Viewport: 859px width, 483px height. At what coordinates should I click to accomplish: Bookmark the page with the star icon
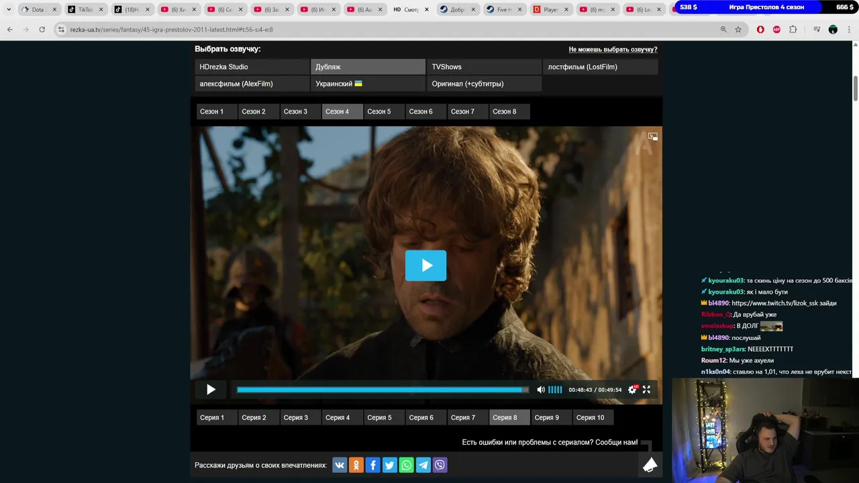click(738, 30)
